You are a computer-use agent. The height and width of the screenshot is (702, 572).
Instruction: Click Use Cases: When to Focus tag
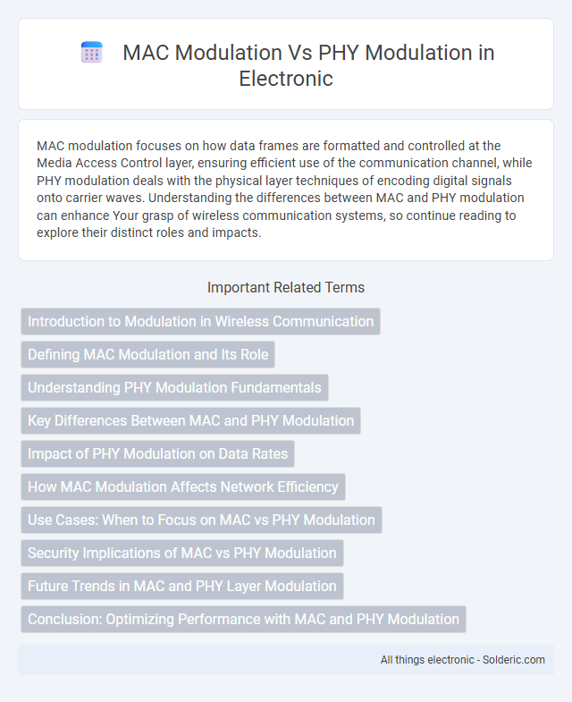tap(201, 520)
